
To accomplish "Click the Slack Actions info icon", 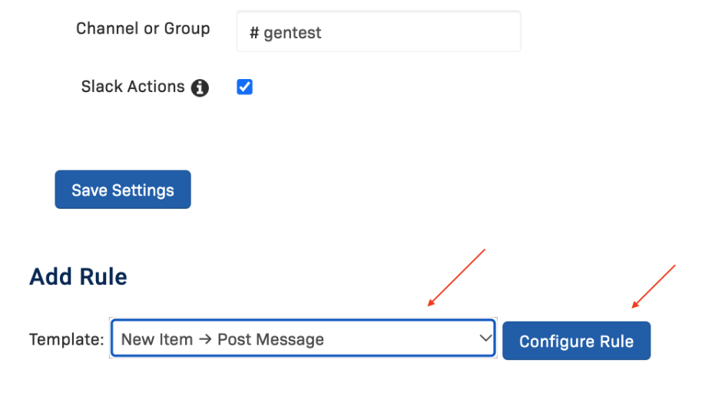I will coord(200,87).
